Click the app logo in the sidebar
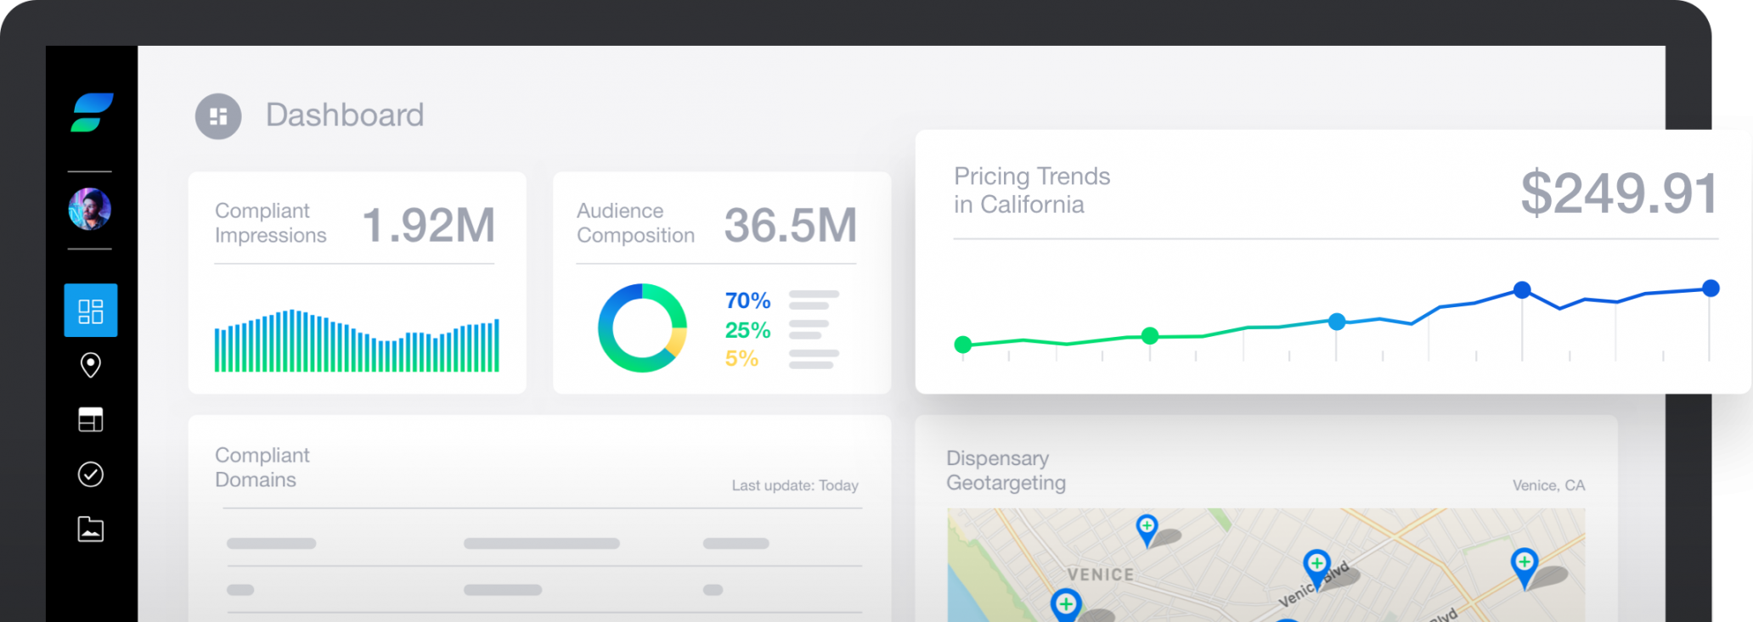1753x622 pixels. (92, 113)
